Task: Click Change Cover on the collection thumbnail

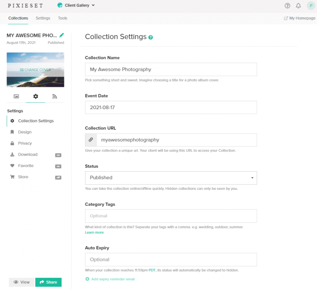Action: 35,70
